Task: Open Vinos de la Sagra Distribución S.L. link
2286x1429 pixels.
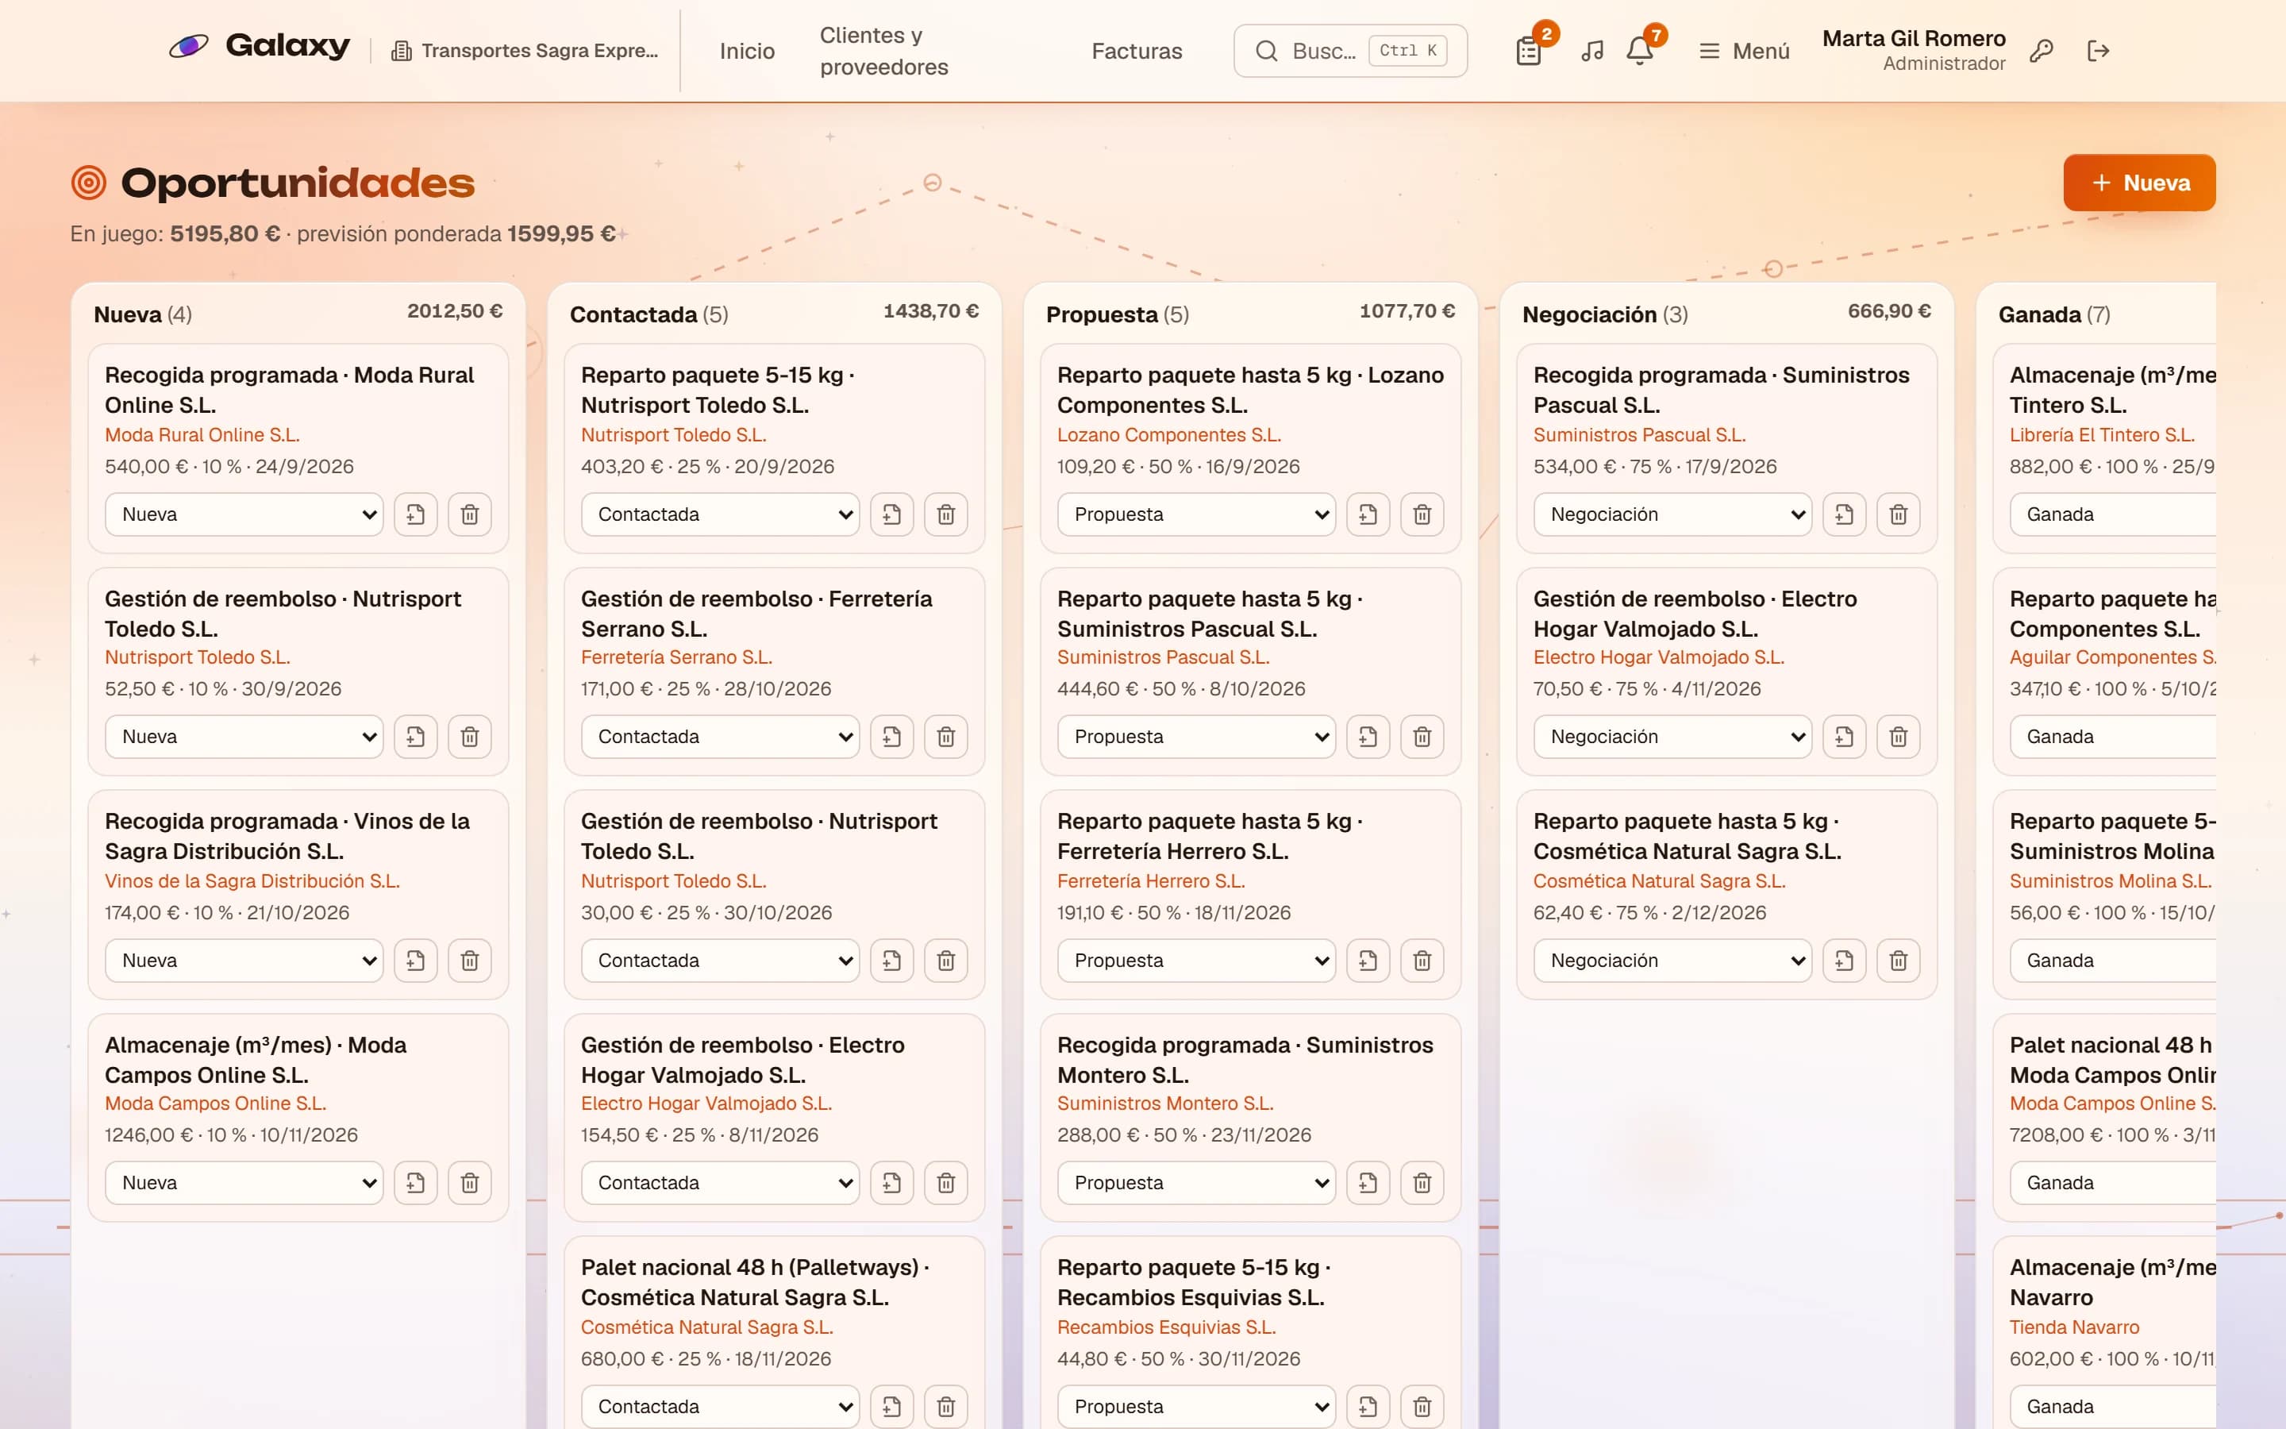Action: click(252, 881)
